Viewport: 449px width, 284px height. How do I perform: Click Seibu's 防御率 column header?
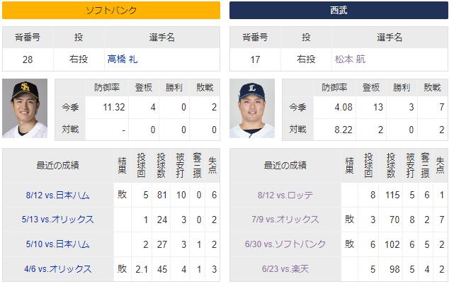(x=334, y=88)
